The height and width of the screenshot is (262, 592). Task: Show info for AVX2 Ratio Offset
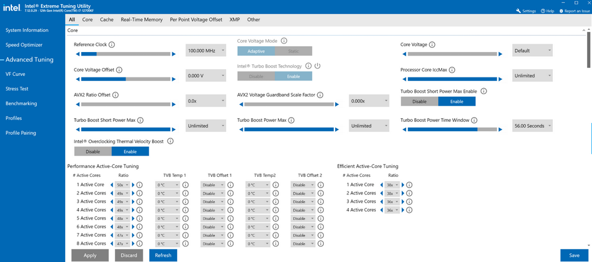point(115,95)
